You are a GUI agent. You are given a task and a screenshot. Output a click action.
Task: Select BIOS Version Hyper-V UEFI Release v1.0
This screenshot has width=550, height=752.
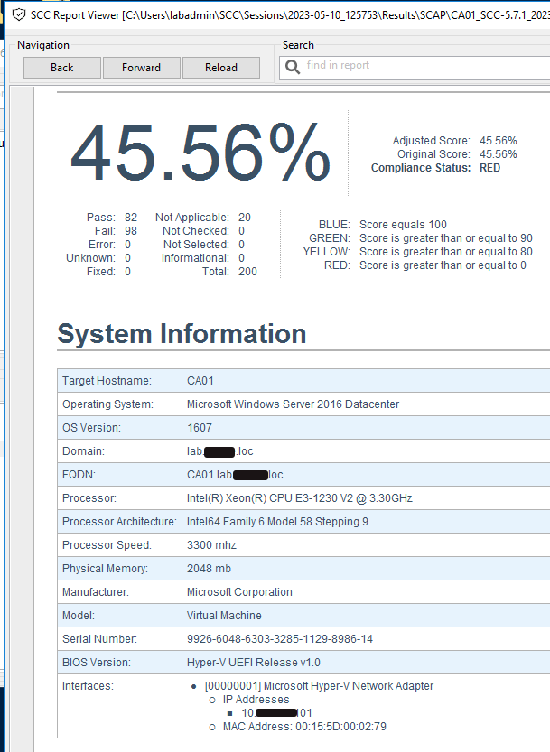(254, 663)
